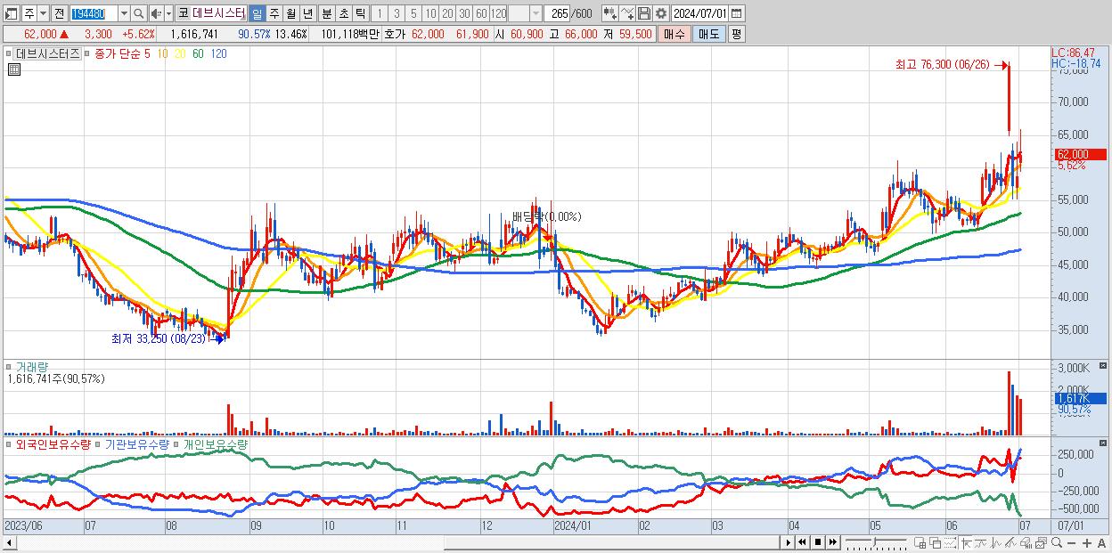1112x553 pixels.
Task: Toggle the 개인보유수량 indicator checkbox
Action: [176, 443]
